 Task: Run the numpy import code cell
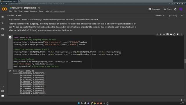coord(10,37)
